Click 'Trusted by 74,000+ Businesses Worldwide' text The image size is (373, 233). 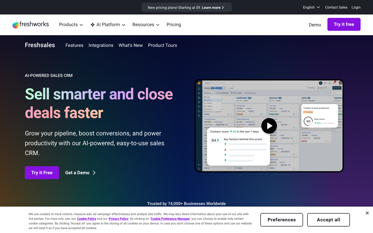[x=187, y=203]
